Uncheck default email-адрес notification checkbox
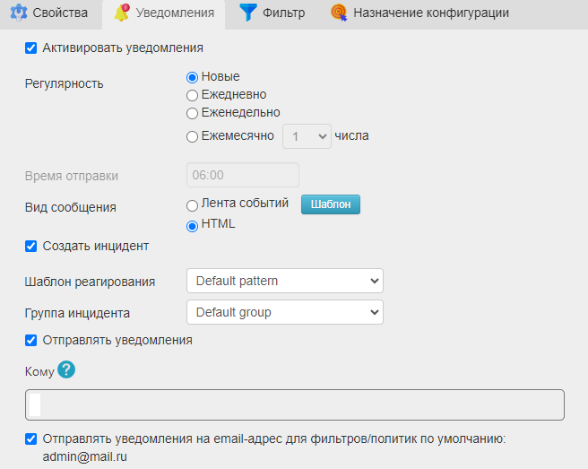 tap(30, 439)
